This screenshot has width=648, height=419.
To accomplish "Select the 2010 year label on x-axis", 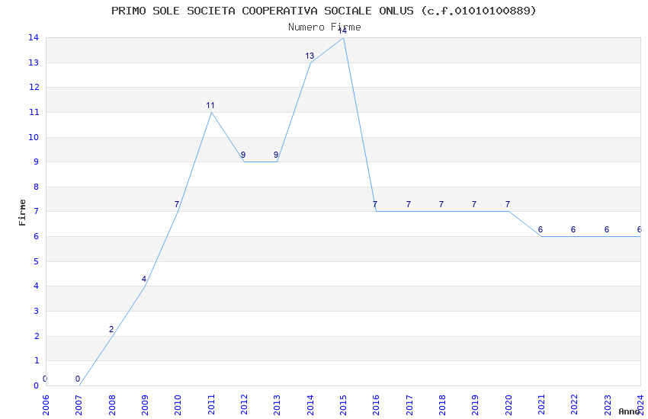I will click(x=178, y=405).
